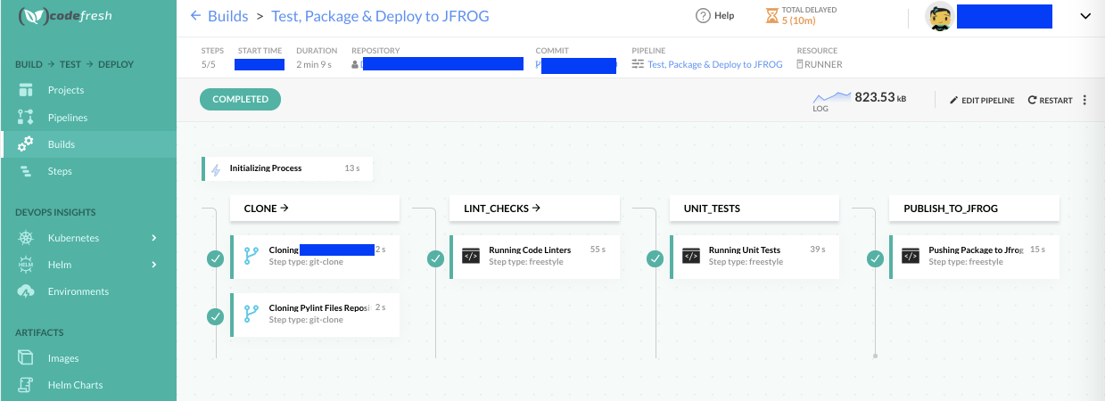Screen dimensions: 1105x401
Task: Click the 2 min 9 s duration value
Action: pos(314,64)
